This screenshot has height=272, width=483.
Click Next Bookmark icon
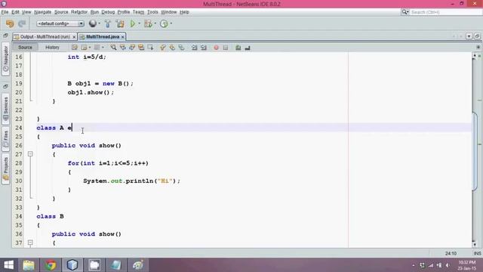(x=172, y=48)
